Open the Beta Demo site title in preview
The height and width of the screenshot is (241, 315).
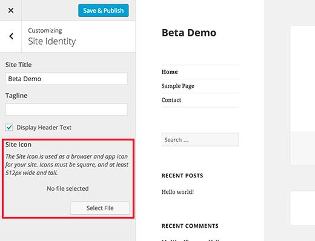tap(189, 33)
